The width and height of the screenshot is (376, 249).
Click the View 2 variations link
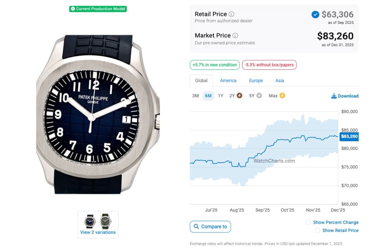pyautogui.click(x=98, y=232)
